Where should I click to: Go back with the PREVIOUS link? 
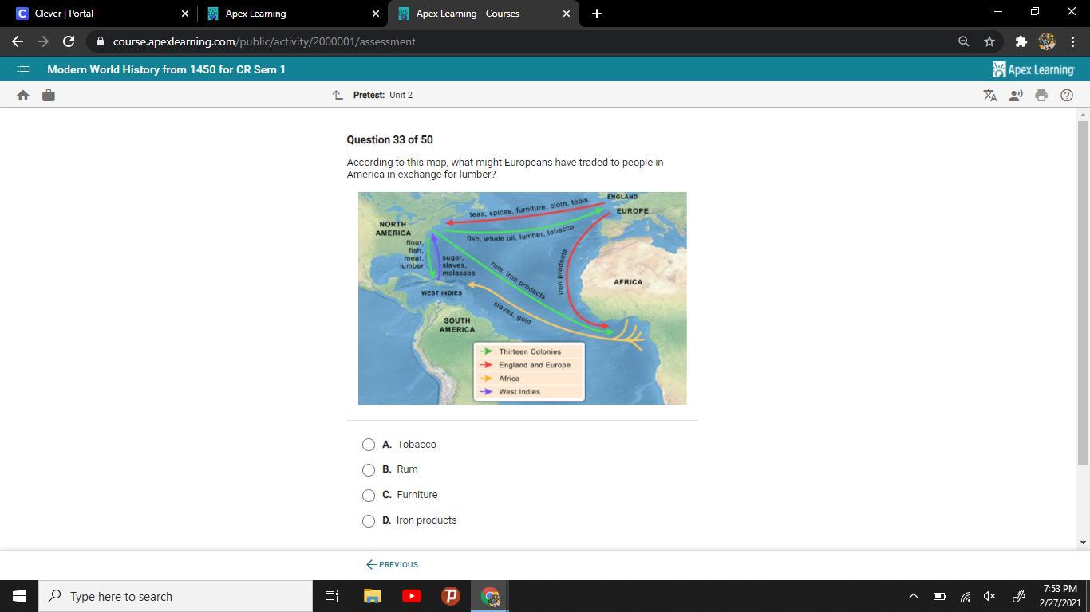[x=392, y=564]
